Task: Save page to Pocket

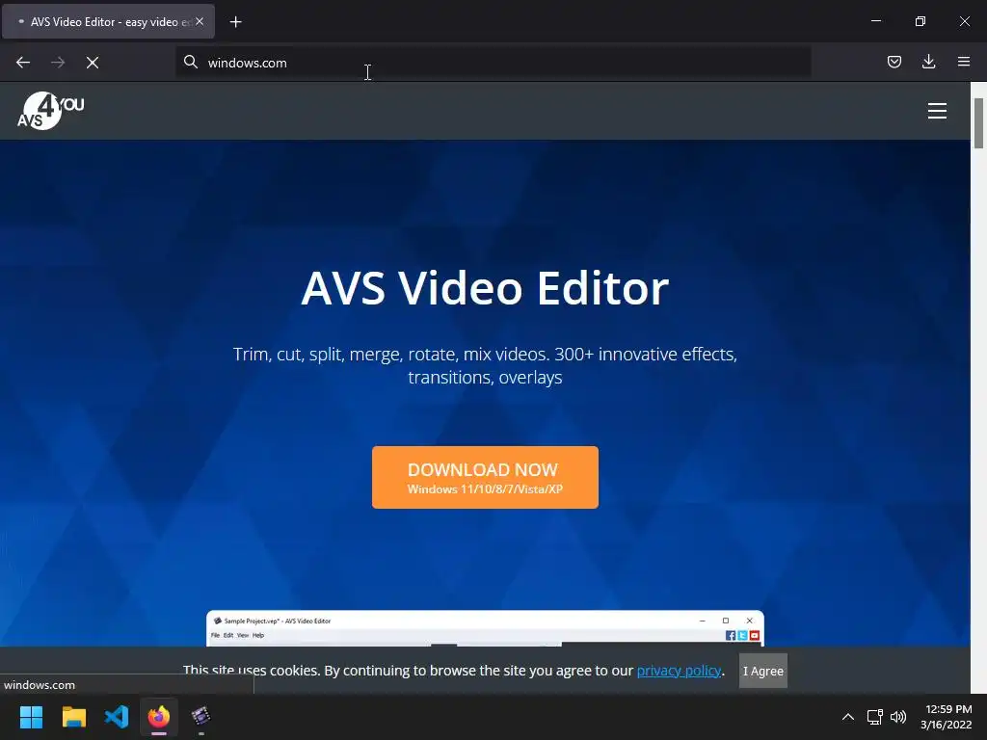Action: pos(894,62)
